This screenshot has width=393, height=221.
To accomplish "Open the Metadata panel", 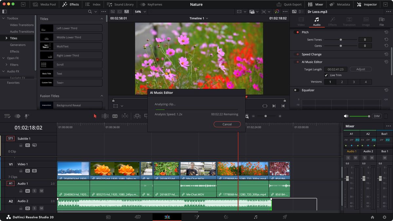I will [340, 5].
